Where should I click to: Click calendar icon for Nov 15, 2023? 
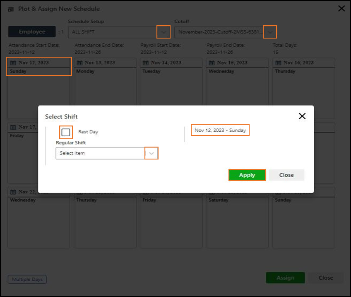point(212,63)
